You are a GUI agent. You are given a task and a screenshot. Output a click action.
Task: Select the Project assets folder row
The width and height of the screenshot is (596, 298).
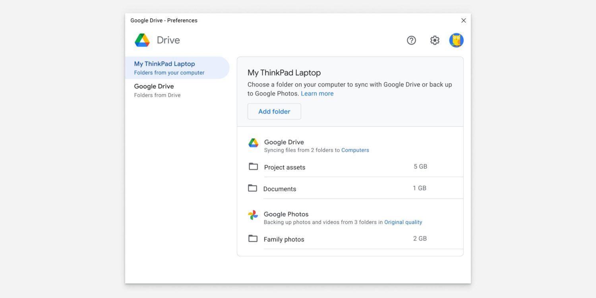pyautogui.click(x=284, y=167)
